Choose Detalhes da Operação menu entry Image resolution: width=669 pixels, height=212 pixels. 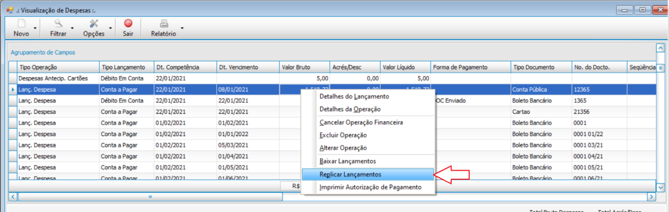point(368,109)
